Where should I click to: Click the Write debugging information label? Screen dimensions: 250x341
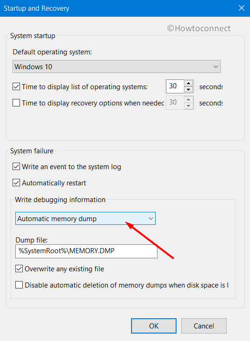click(60, 200)
